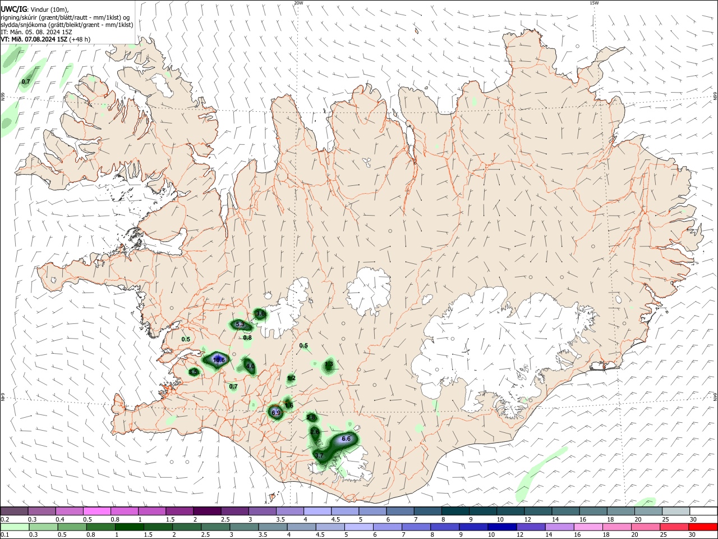Select the dark teal 8 snow scale swatch
Viewport: 718px width, 539px height.
click(455, 511)
